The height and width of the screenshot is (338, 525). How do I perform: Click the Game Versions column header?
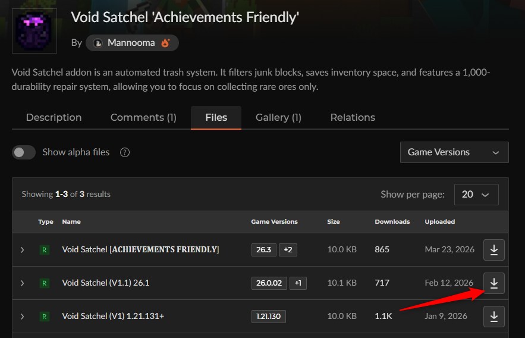coord(274,222)
